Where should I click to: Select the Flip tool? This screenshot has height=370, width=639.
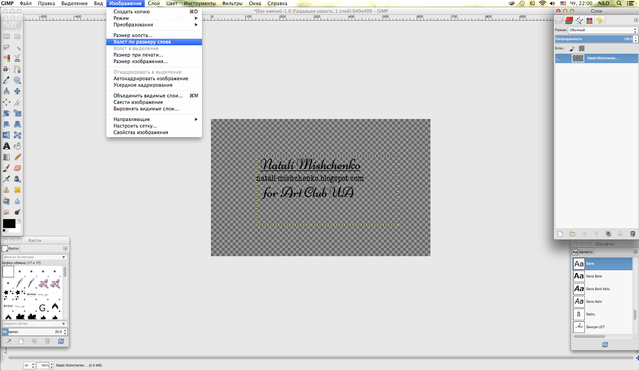7,135
